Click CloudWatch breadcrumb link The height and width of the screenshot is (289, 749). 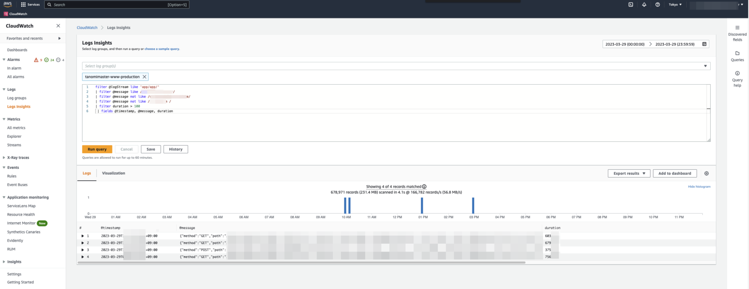pyautogui.click(x=87, y=28)
